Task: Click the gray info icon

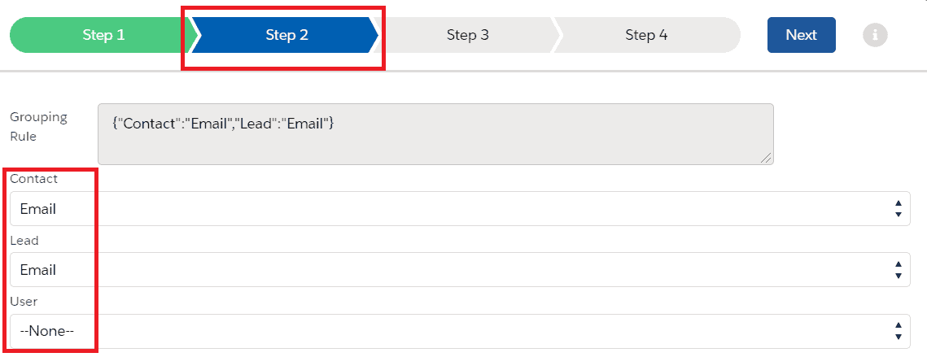Action: pos(875,35)
